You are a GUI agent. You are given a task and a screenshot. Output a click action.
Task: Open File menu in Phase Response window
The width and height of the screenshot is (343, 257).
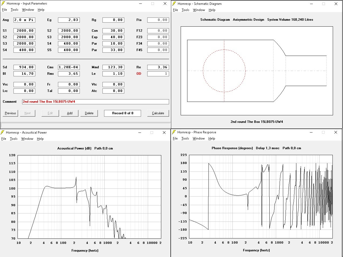pos(175,138)
